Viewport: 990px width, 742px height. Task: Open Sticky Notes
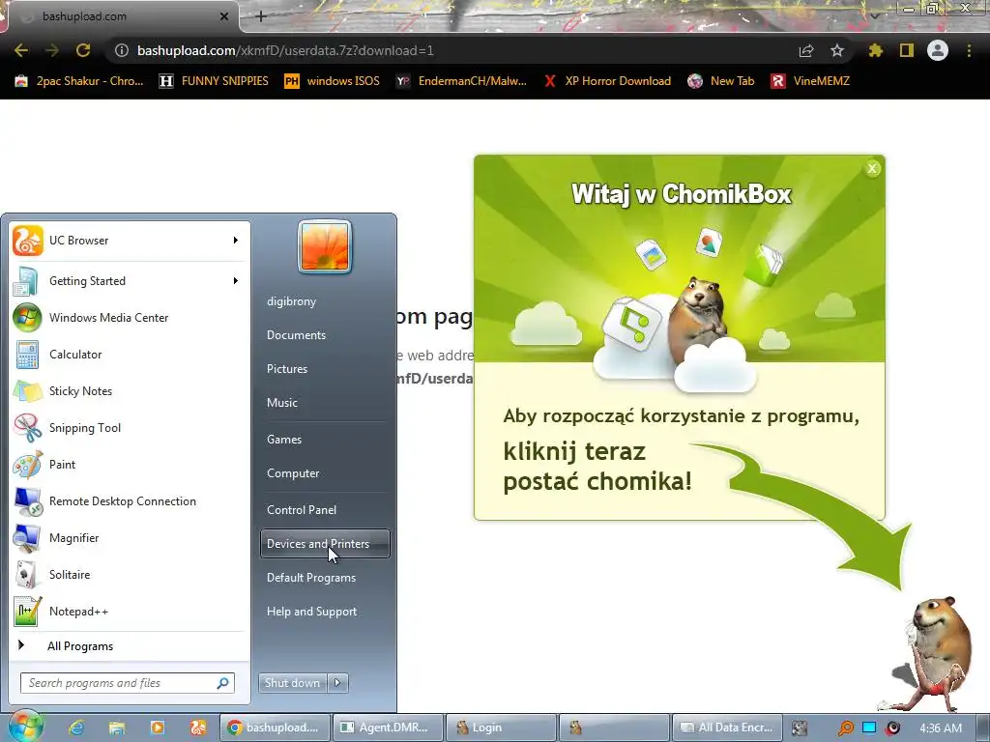click(x=130, y=390)
